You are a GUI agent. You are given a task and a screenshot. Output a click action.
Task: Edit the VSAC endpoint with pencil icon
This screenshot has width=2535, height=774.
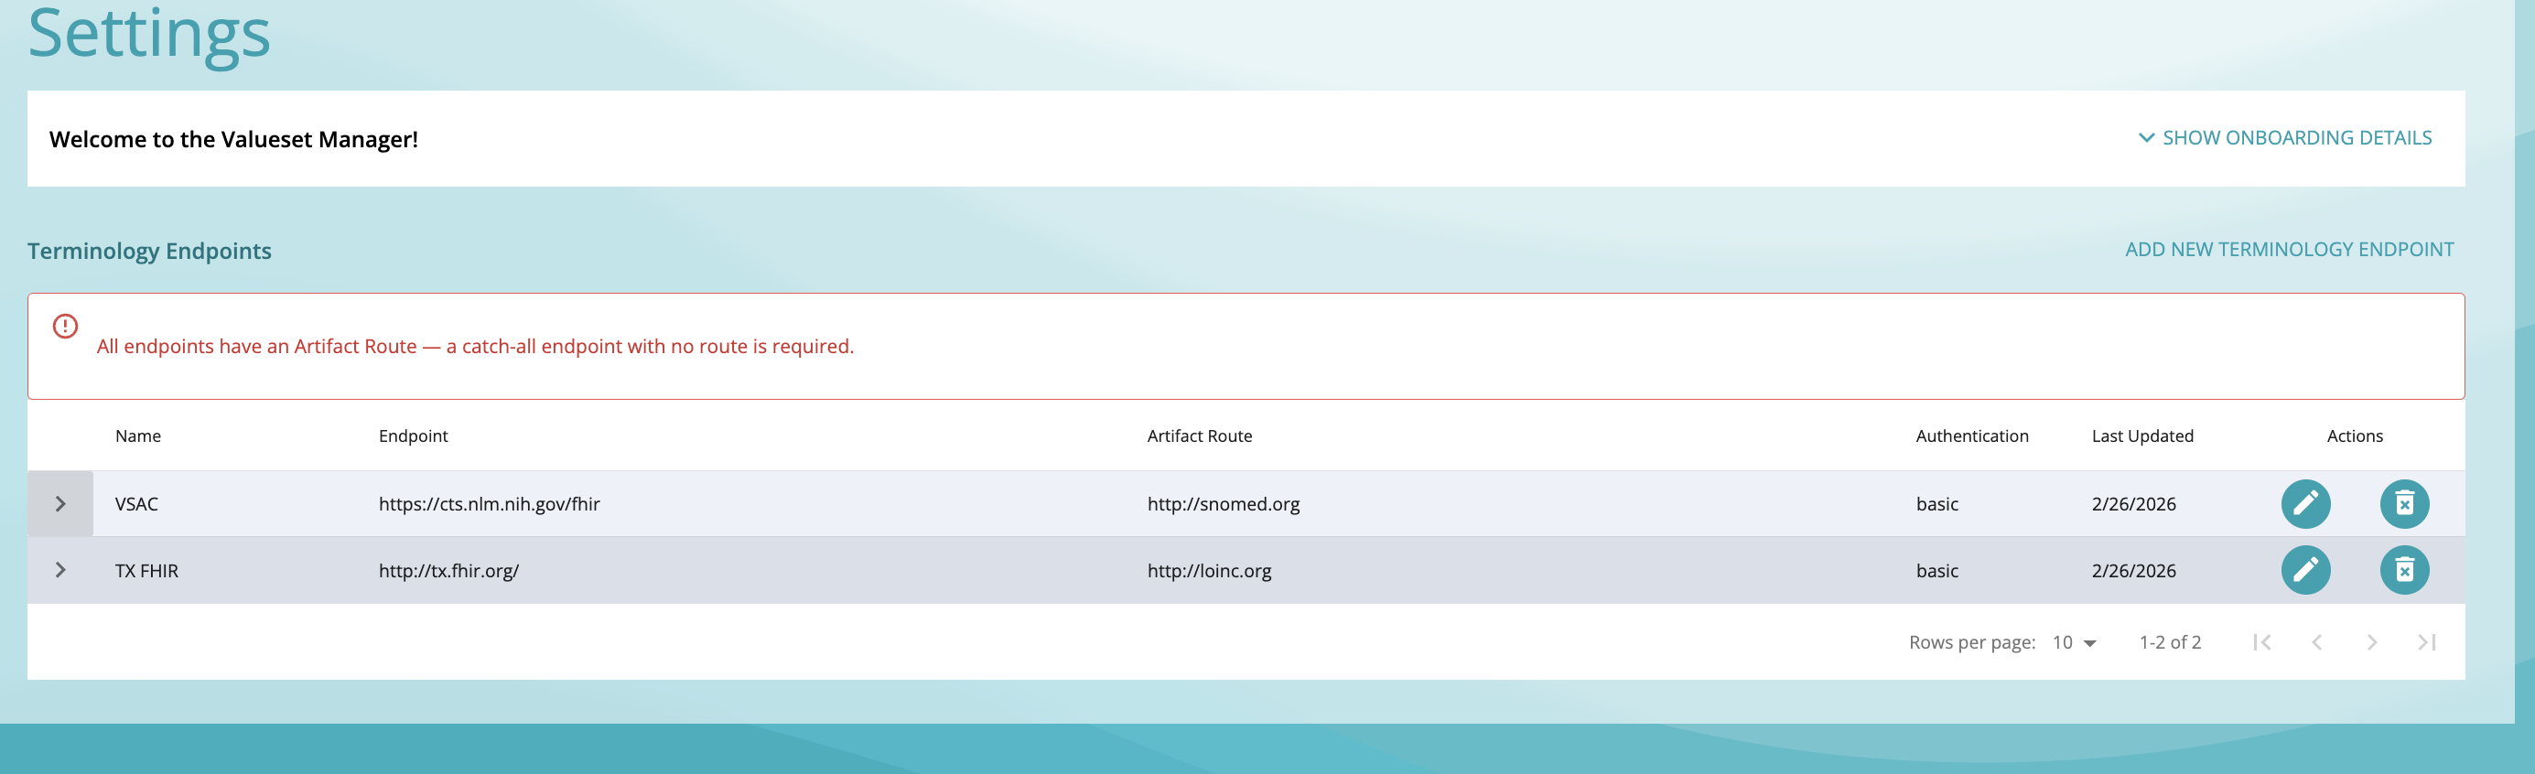tap(2304, 503)
